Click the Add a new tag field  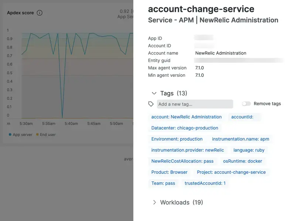tap(195, 104)
